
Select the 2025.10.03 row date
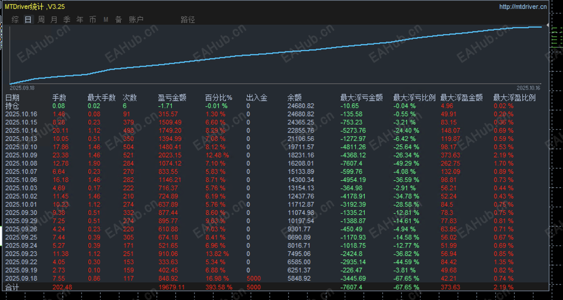point(21,188)
